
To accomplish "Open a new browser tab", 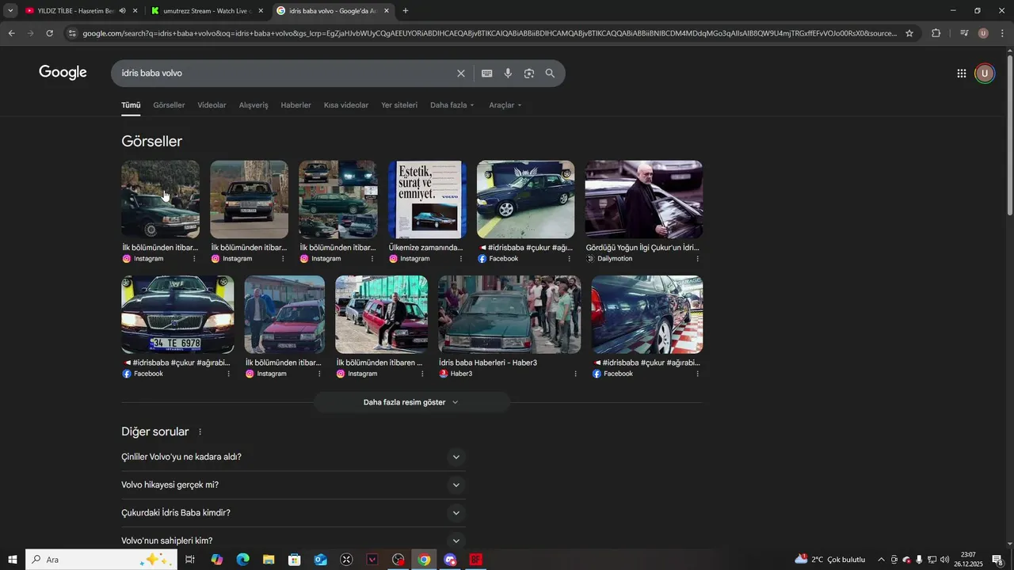I will point(406,11).
